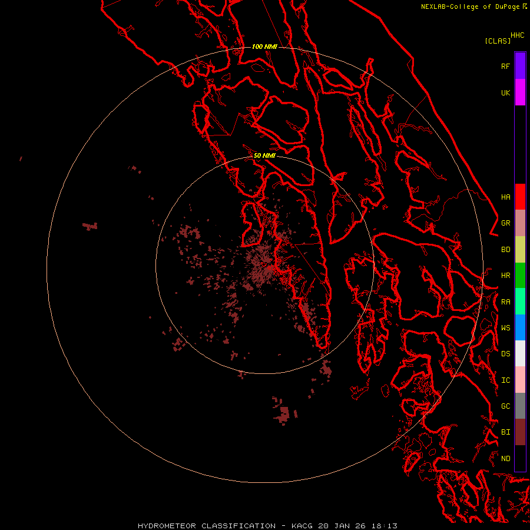The width and height of the screenshot is (530, 530).
Task: Click the NEXLAB-College of DuPage credit
Action: point(471,6)
